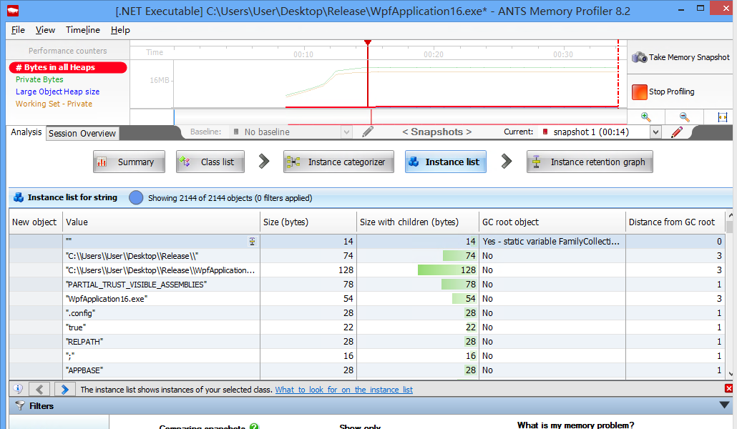This screenshot has width=737, height=429.
Task: Open the Instance retention graph view
Action: (590, 162)
